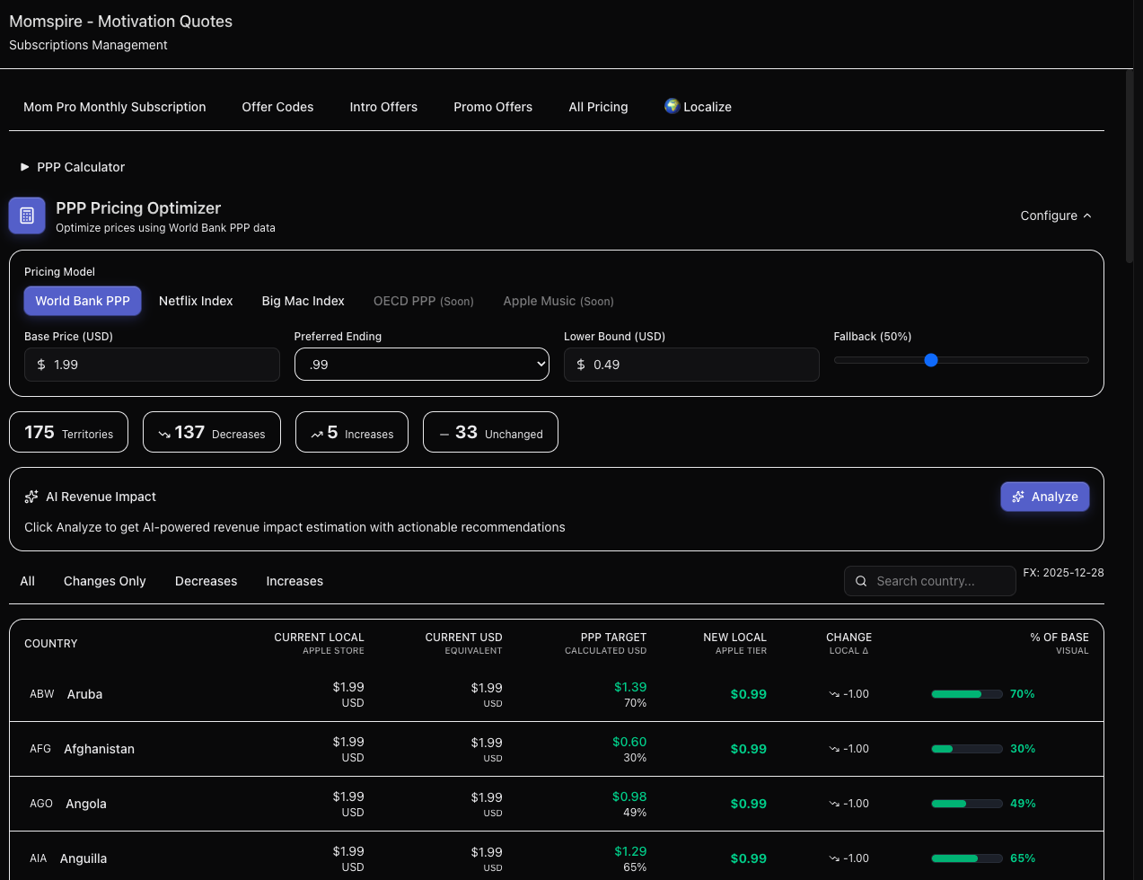Click the sparkles icon next to AI Revenue Impact
Screen dimensions: 1143x880
(x=31, y=496)
